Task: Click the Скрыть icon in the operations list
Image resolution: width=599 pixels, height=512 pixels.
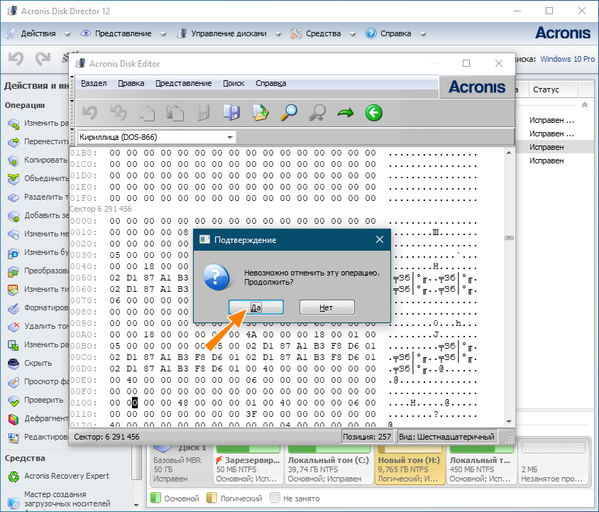Action: coord(13,363)
